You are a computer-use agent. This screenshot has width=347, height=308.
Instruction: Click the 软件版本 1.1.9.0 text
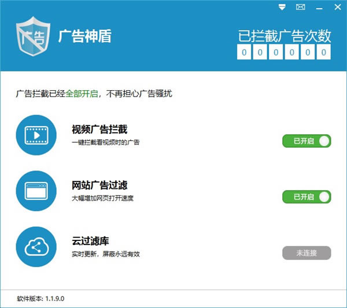(x=40, y=299)
